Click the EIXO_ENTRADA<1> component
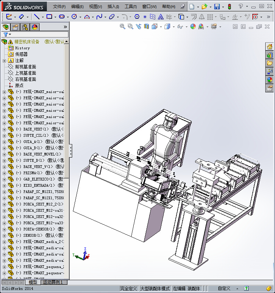The image size is (275, 293). (x=39, y=185)
